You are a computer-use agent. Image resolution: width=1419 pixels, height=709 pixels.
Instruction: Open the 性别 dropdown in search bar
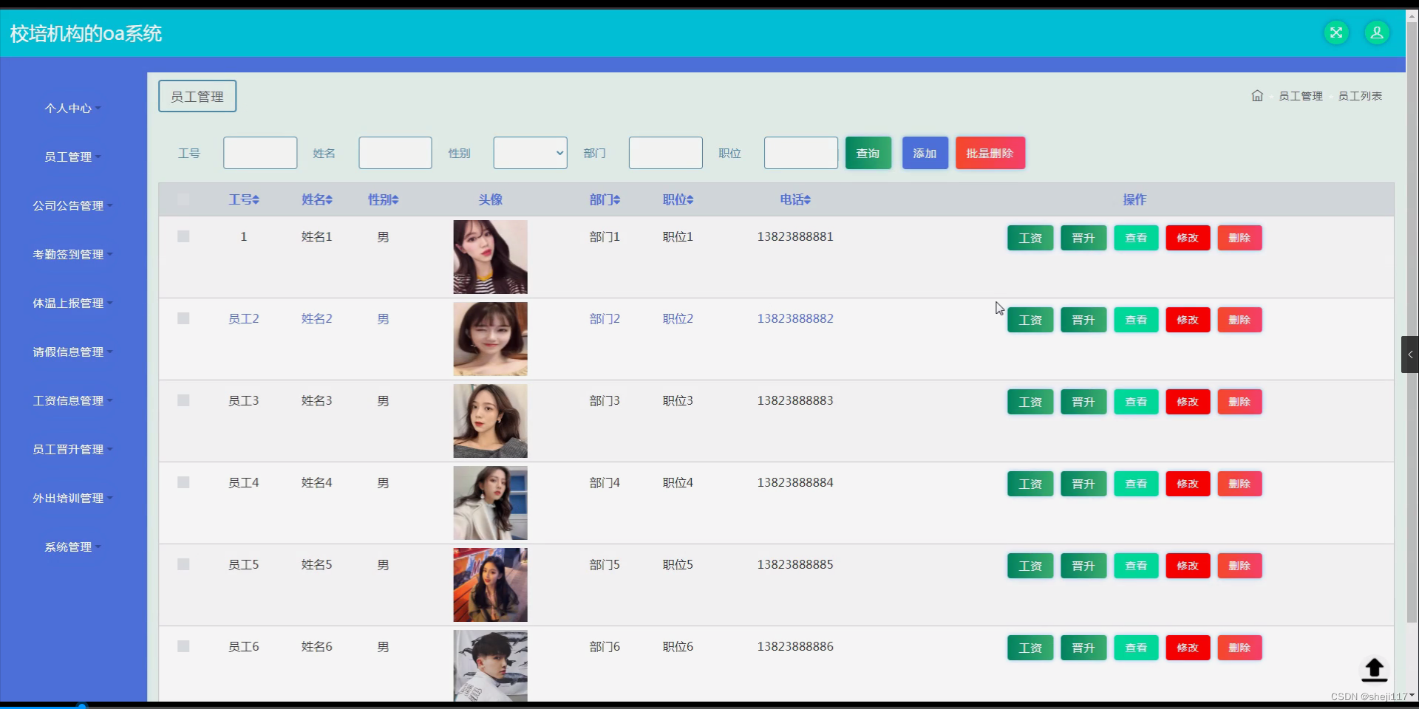pos(529,153)
